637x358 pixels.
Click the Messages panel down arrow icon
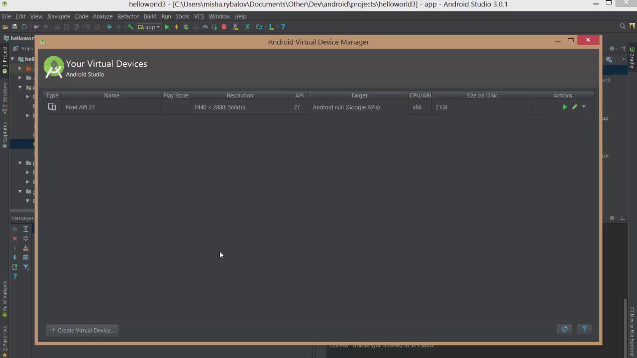14,258
